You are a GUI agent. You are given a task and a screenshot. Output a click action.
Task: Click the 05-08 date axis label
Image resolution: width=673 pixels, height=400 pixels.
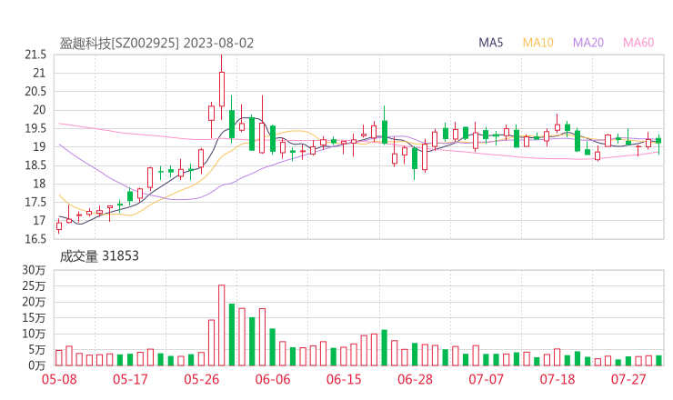pos(59,379)
